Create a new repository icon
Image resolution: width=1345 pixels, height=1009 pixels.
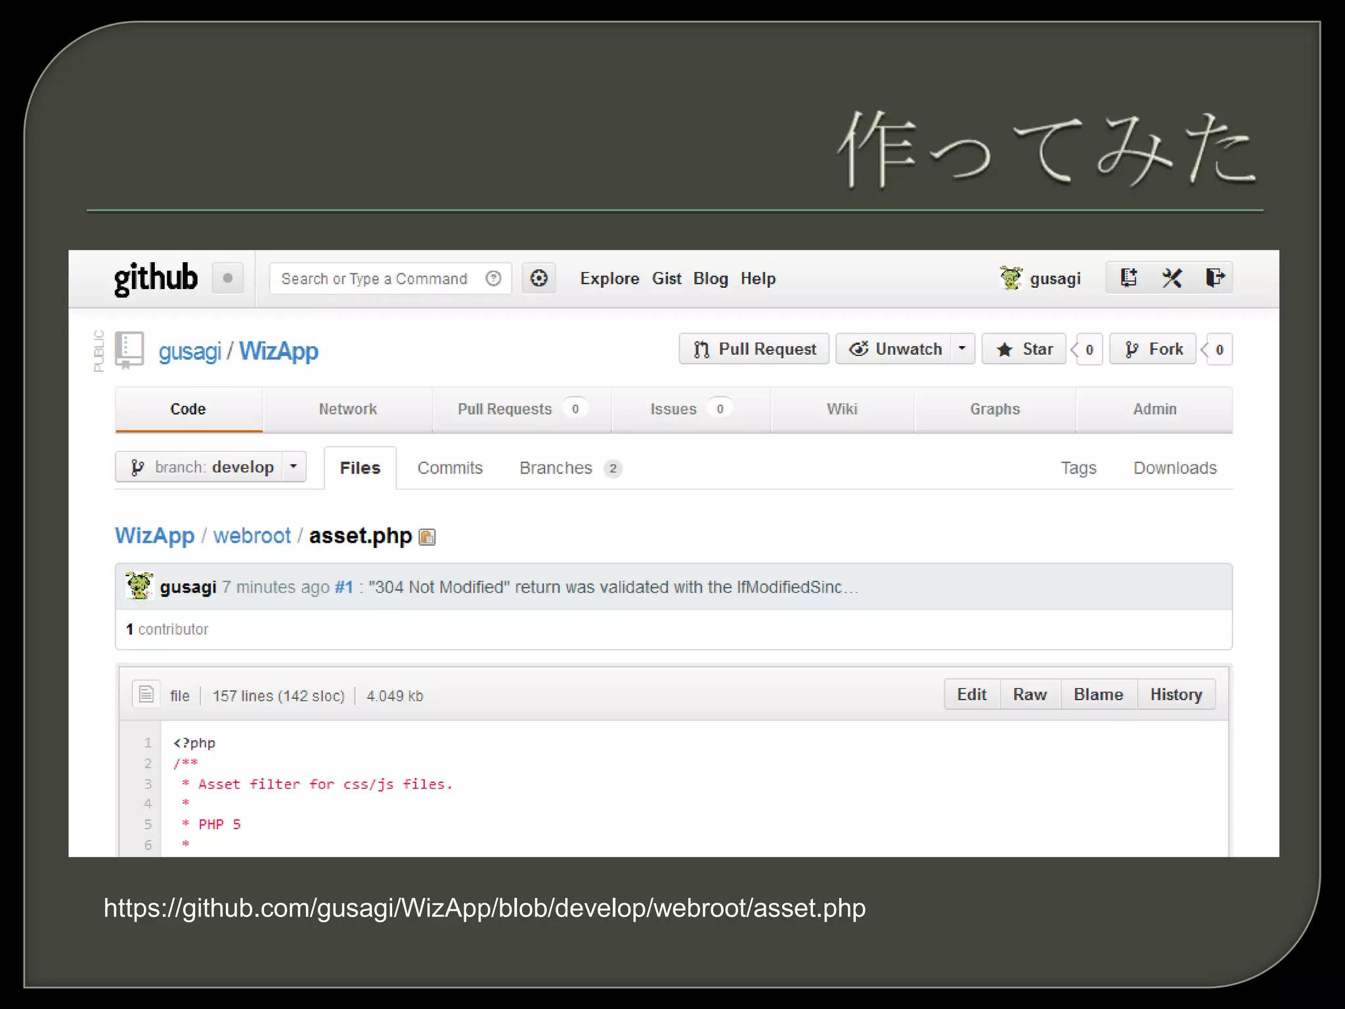pyautogui.click(x=1128, y=278)
